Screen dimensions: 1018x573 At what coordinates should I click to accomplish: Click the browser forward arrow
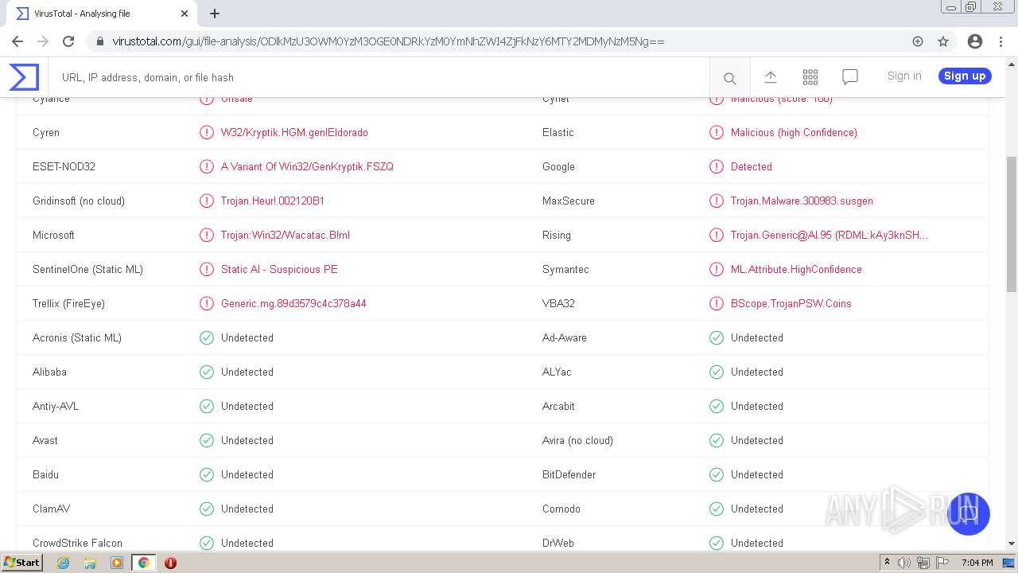pyautogui.click(x=43, y=41)
